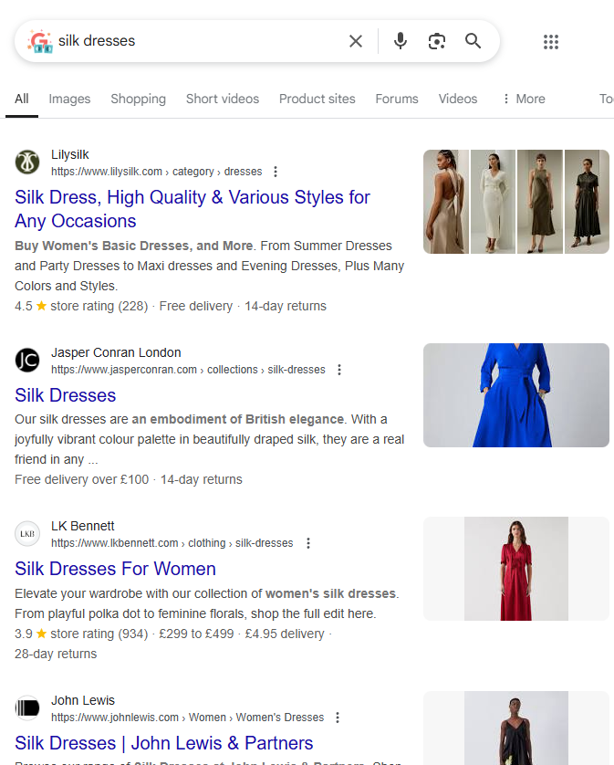Click the John Lewis favicon
This screenshot has height=765, width=614.
coord(27,707)
